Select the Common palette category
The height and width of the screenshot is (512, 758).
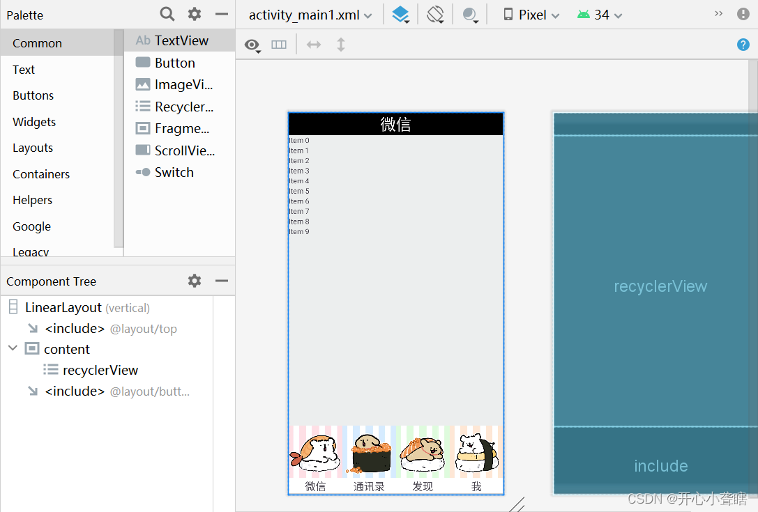click(57, 43)
